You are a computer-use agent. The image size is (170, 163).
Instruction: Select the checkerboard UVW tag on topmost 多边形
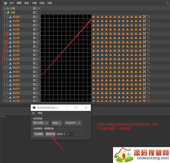(144, 17)
